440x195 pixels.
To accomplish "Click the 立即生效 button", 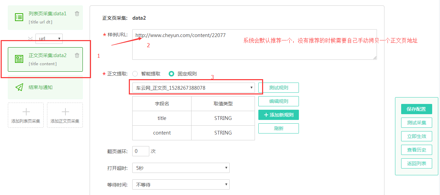I will 416,136.
